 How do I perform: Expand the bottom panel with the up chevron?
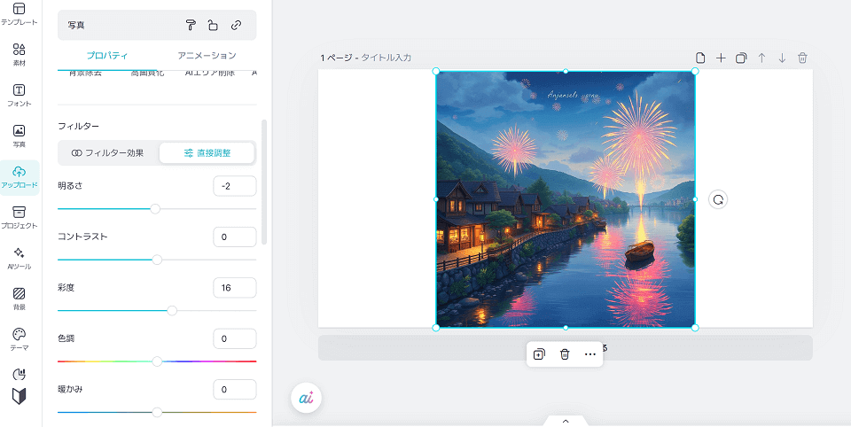click(x=566, y=421)
